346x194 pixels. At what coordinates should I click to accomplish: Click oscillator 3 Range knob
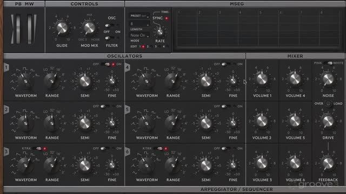tap(52, 165)
